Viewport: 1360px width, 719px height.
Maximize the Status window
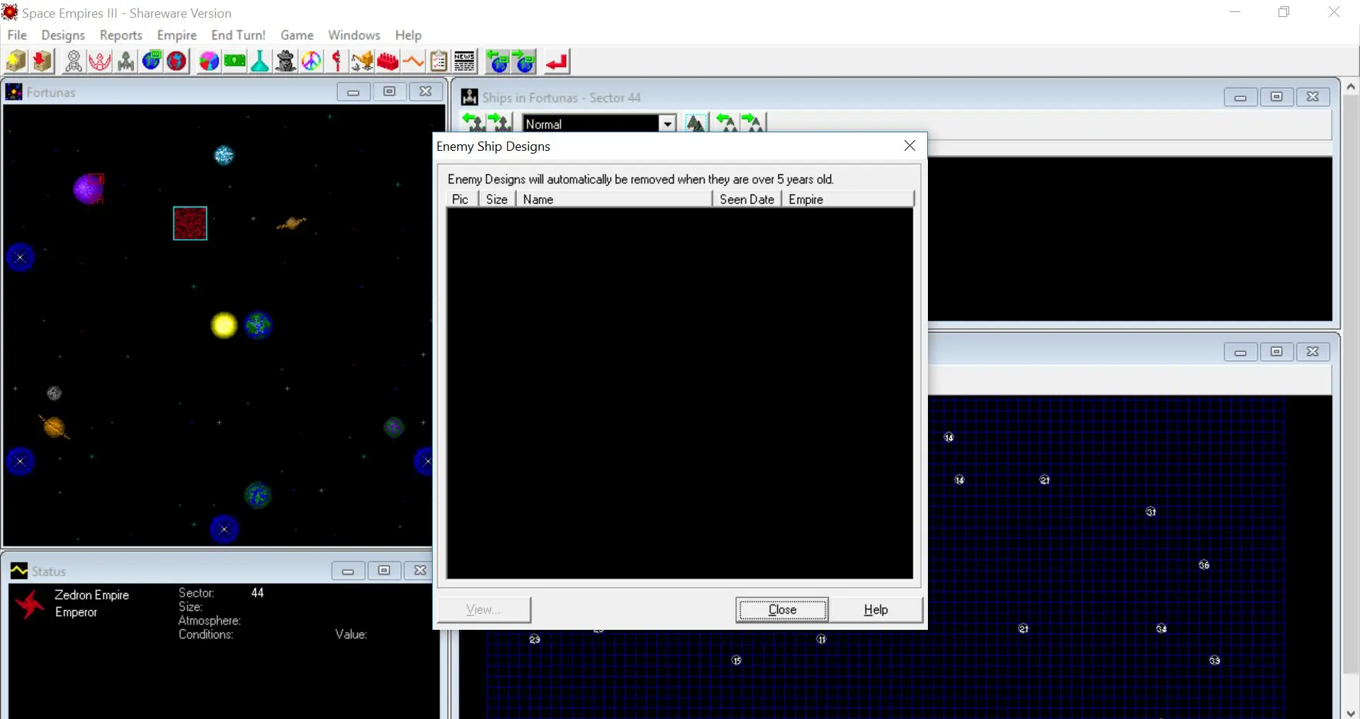tap(384, 570)
